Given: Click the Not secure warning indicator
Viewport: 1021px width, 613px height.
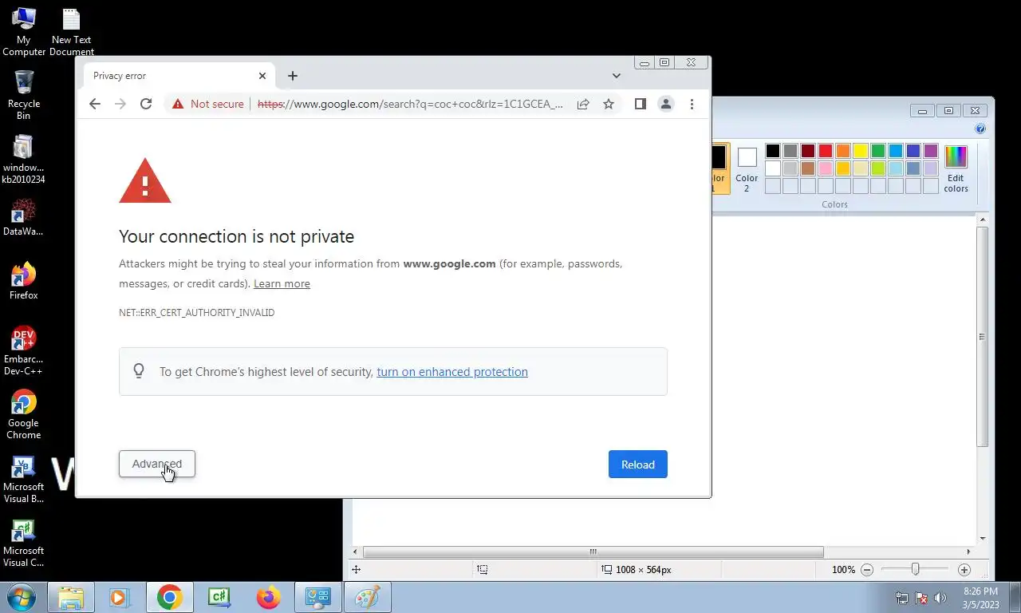Looking at the screenshot, I should [208, 104].
